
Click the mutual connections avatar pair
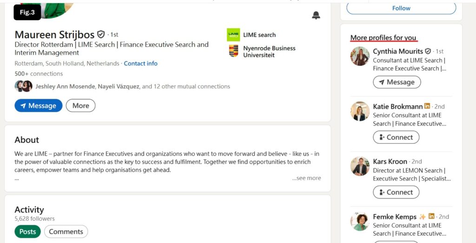tap(23, 86)
